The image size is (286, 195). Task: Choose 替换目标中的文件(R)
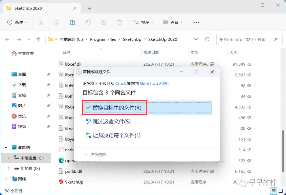click(147, 107)
